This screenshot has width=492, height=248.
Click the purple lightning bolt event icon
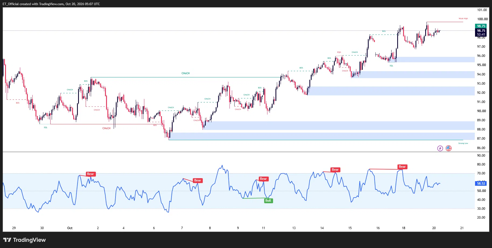[440, 148]
